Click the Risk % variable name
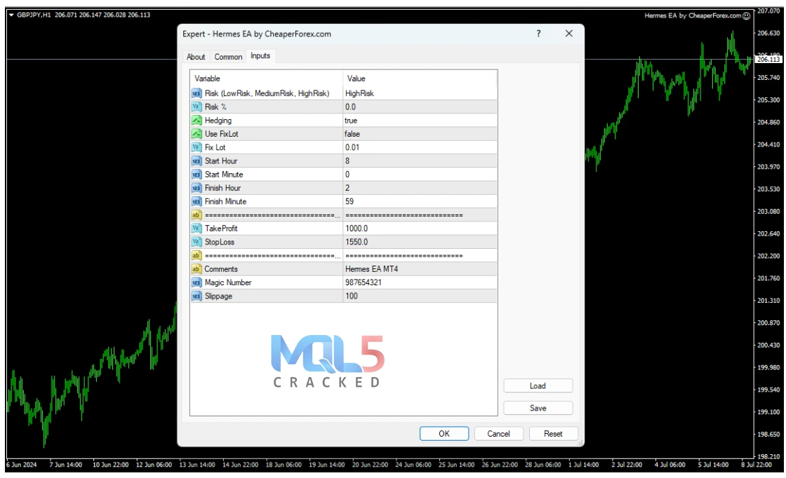786x478 pixels. [x=215, y=107]
